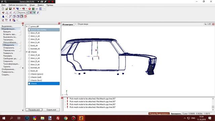Check the benzin bak kryshka checkbox
This screenshot has width=215, height=121.
pos(29,30)
